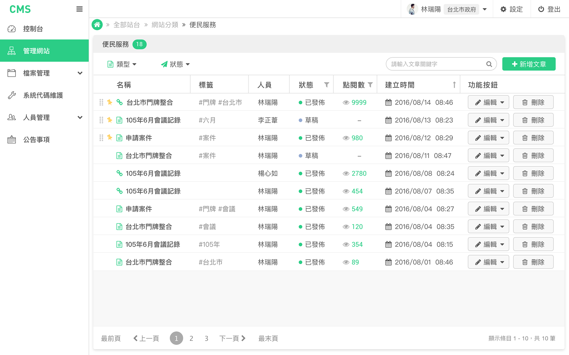Focus the article keyword search field
Image resolution: width=569 pixels, height=355 pixels.
pyautogui.click(x=436, y=64)
